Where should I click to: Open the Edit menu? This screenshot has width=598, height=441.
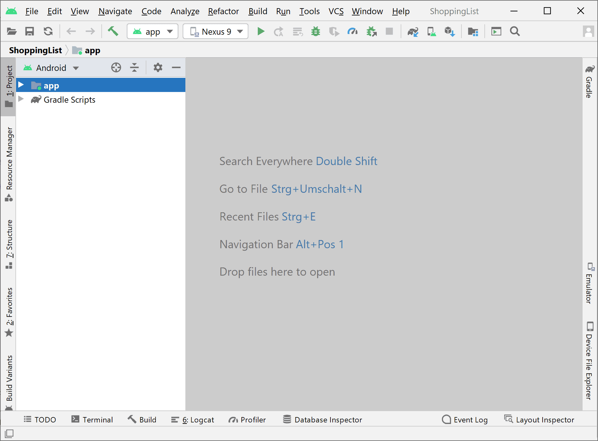54,11
